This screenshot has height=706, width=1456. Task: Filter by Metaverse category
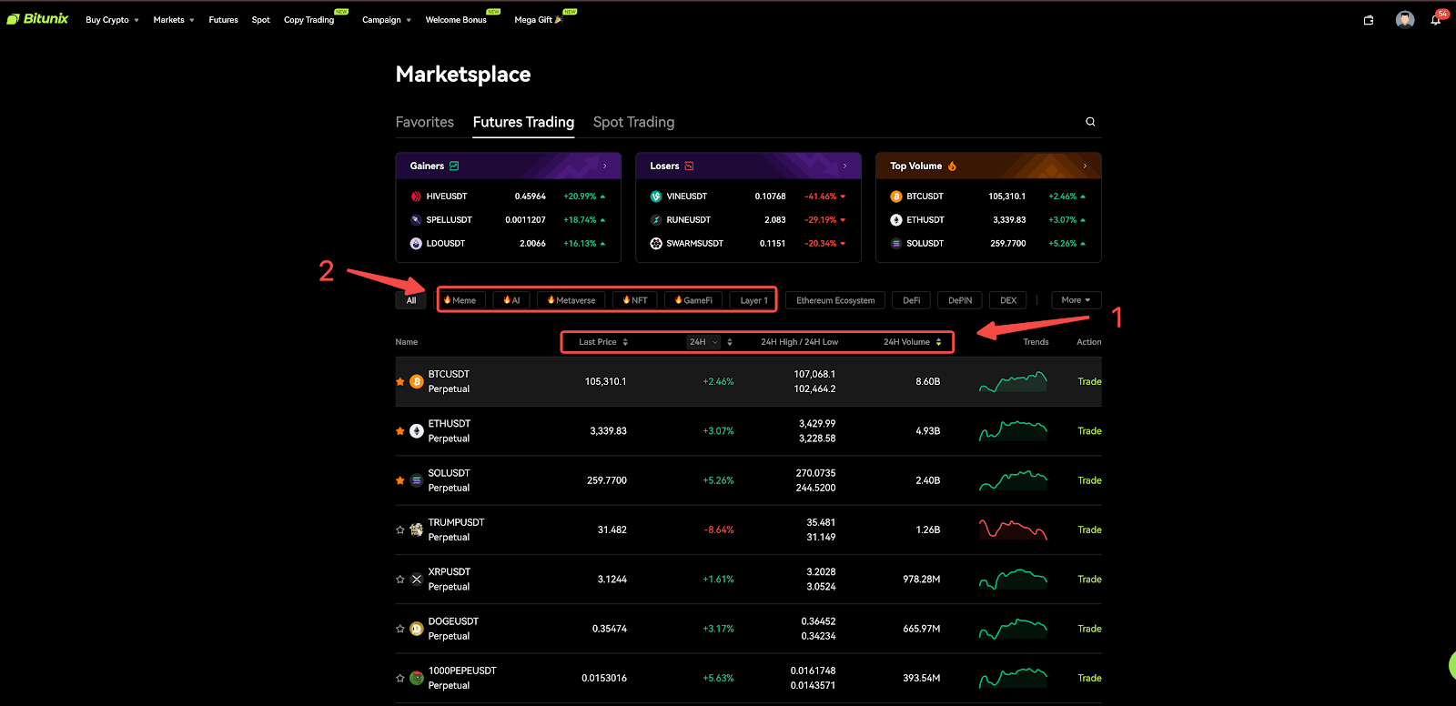click(571, 300)
